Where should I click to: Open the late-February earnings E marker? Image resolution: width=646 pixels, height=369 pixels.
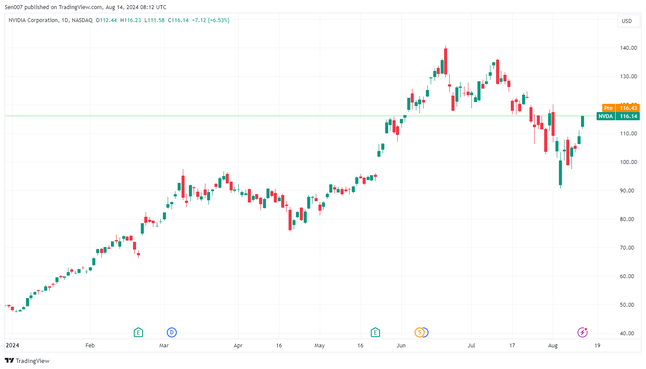[138, 332]
